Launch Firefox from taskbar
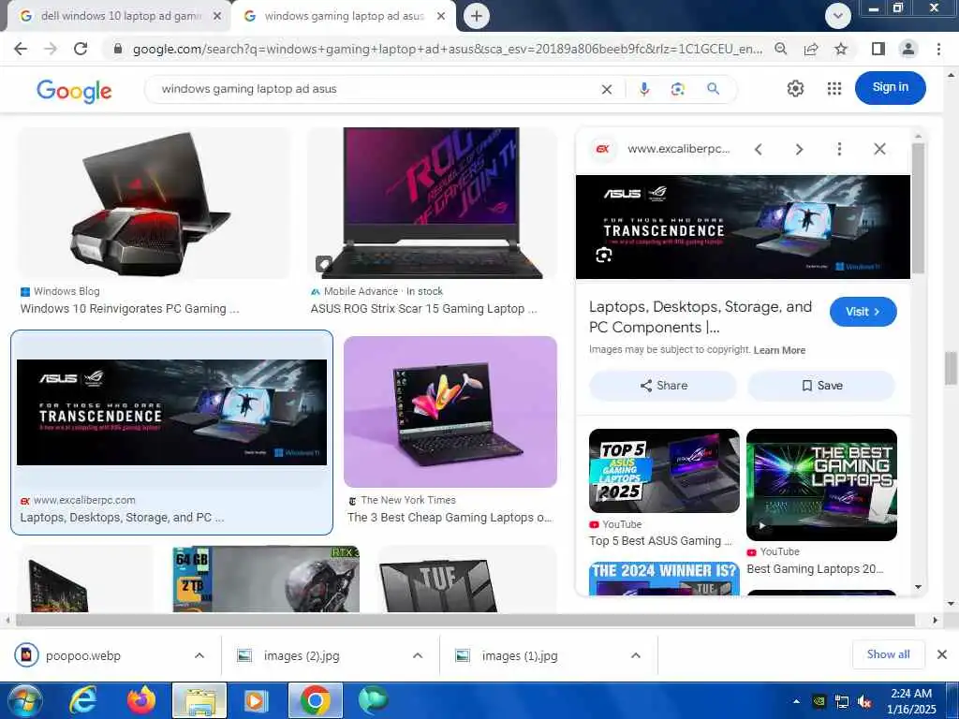Image resolution: width=959 pixels, height=719 pixels. click(140, 700)
